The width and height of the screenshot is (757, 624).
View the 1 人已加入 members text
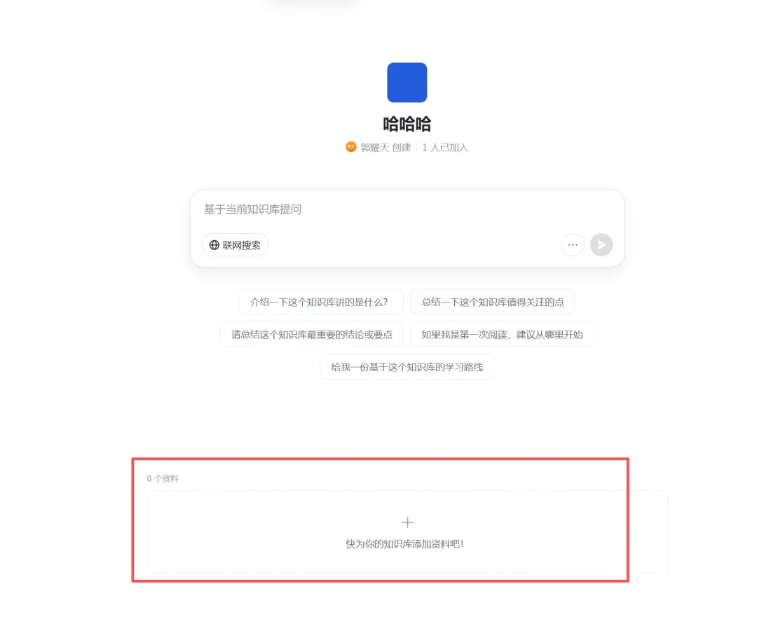point(445,147)
